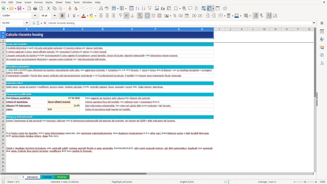Click zoom out minus button in status bar
The width and height of the screenshot is (327, 184).
(295, 182)
